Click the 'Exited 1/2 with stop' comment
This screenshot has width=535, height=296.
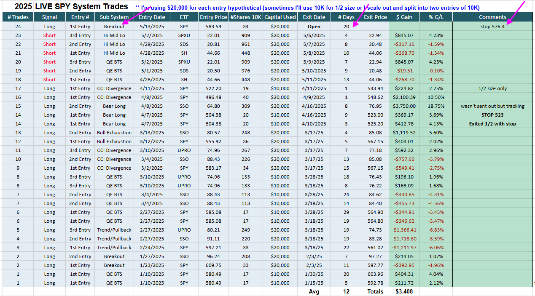coord(492,124)
